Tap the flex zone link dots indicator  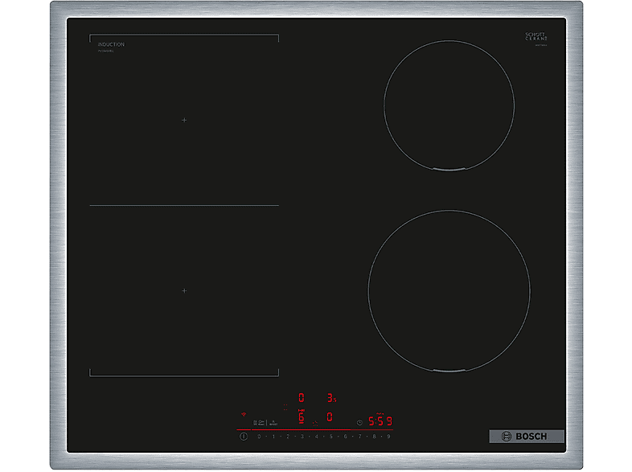click(285, 407)
